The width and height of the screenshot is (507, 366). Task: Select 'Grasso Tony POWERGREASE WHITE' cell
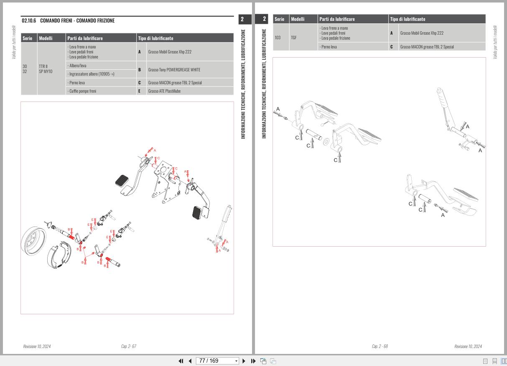click(x=190, y=70)
